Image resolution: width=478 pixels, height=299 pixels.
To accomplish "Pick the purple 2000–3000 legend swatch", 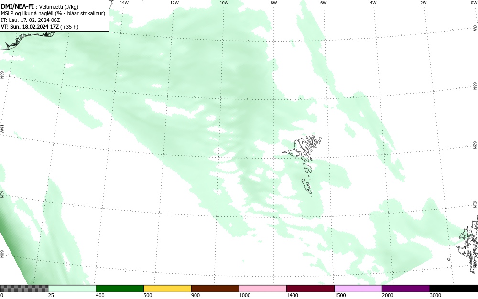I will click(406, 288).
